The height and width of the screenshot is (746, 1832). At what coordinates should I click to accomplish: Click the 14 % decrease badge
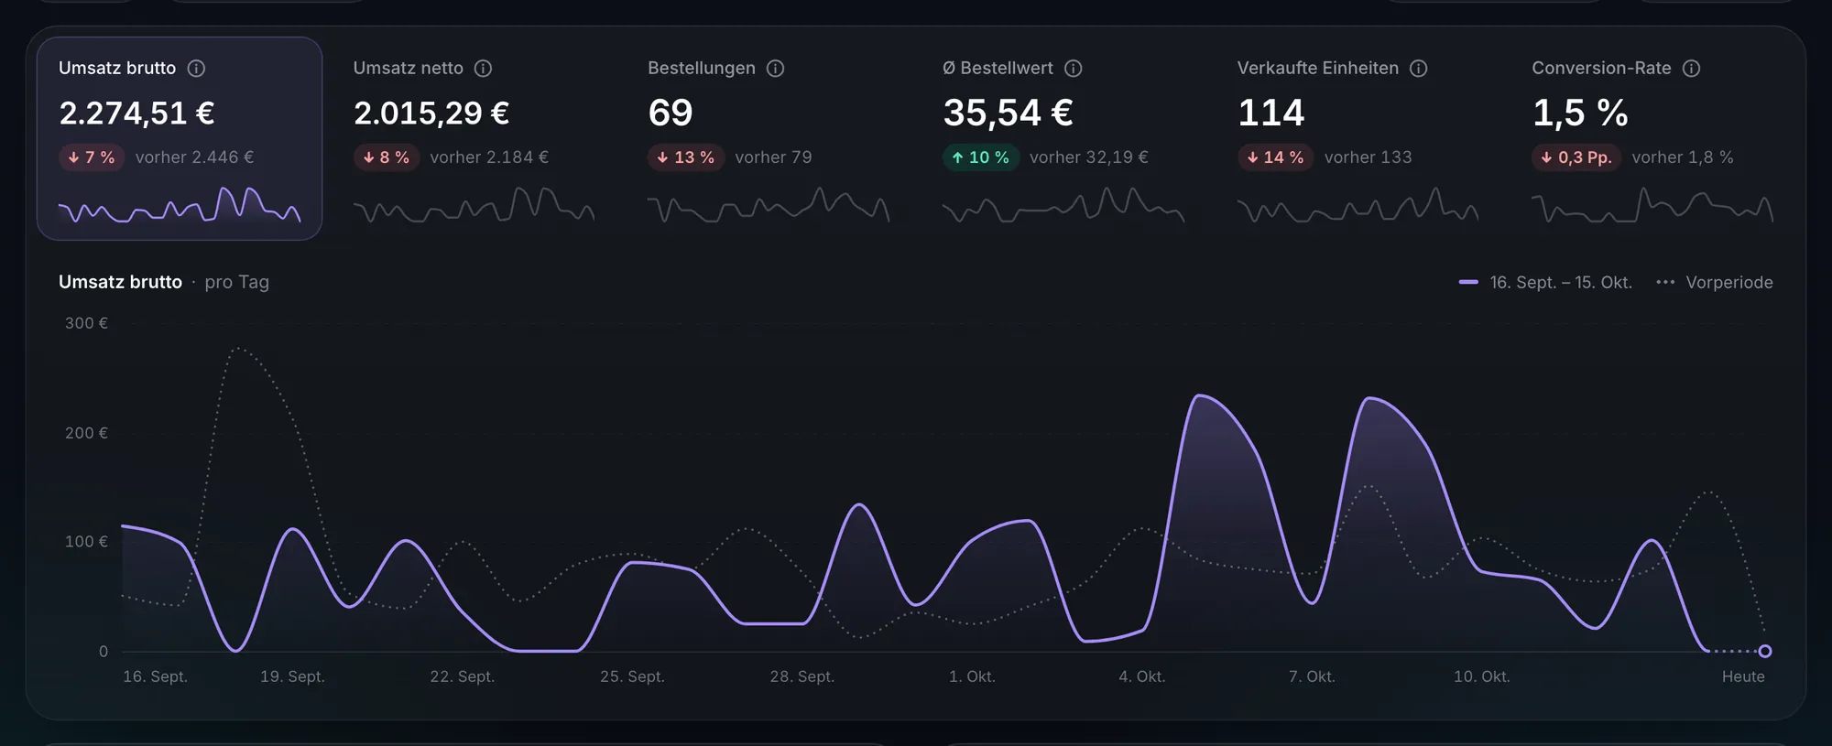coord(1275,157)
